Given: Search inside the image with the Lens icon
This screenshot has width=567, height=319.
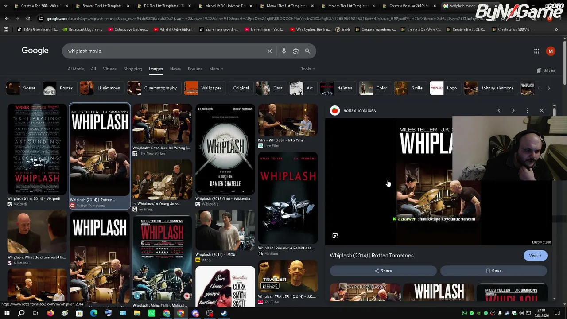Looking at the screenshot, I should point(335,236).
